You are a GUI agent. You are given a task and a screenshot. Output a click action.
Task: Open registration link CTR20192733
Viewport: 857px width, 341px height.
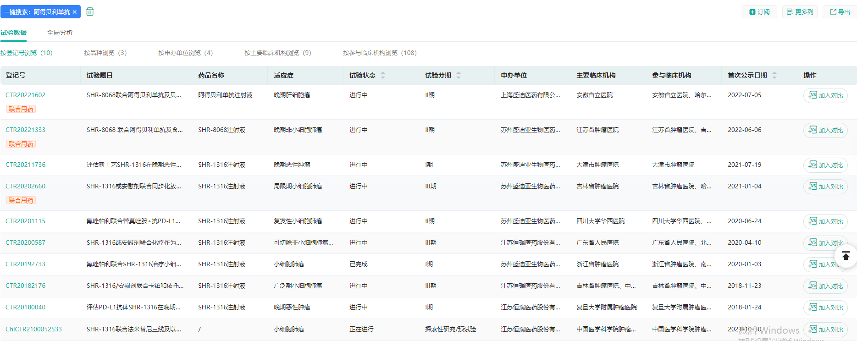[x=25, y=264]
